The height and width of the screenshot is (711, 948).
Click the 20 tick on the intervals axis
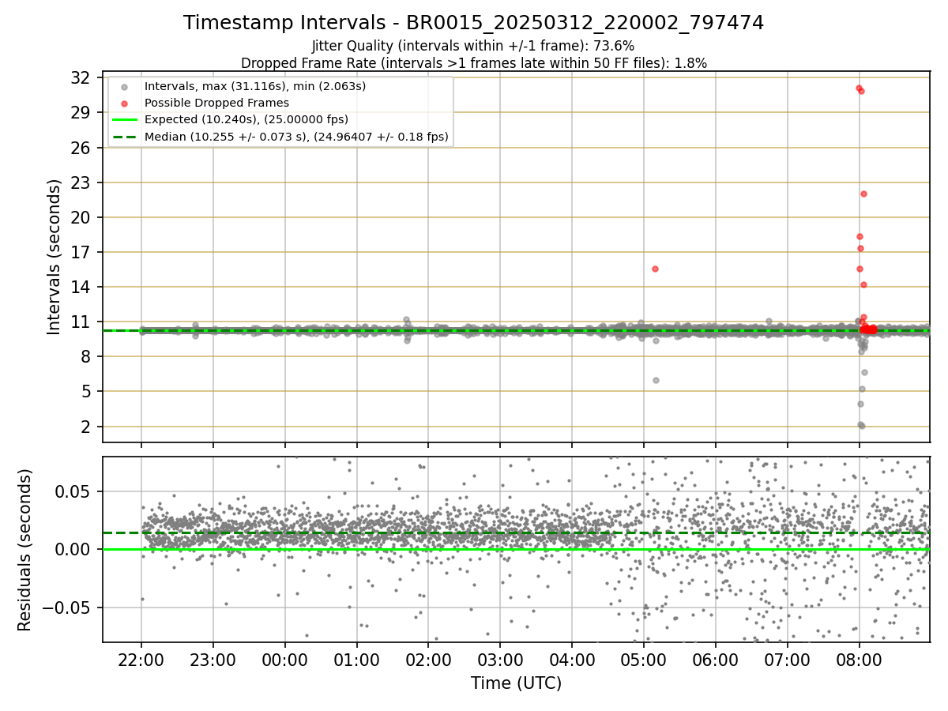(x=80, y=217)
